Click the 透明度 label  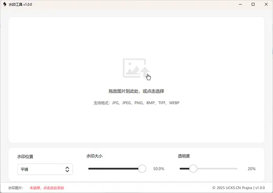pos(184,156)
